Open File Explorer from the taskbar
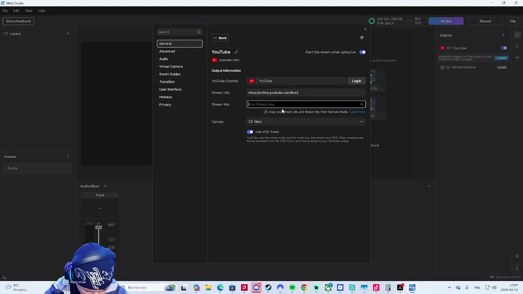Image resolution: width=523 pixels, height=294 pixels. coord(208,287)
